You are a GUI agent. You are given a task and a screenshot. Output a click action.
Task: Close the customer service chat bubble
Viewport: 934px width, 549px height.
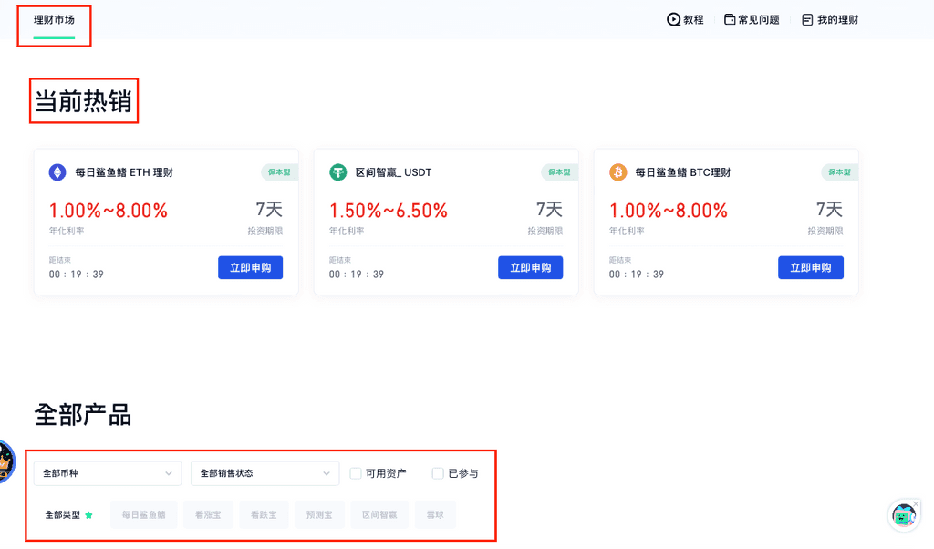916,502
